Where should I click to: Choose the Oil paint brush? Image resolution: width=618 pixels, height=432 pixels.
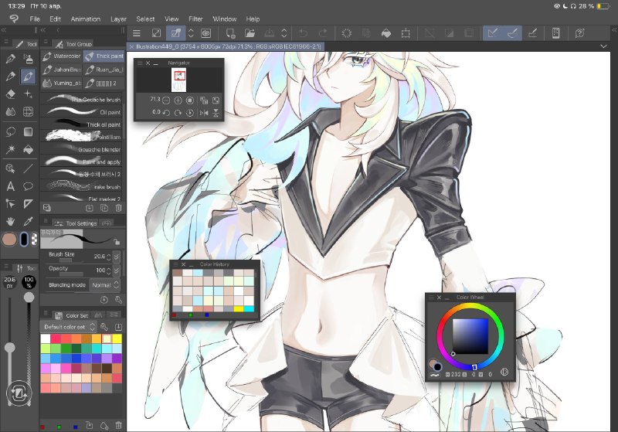[83, 112]
